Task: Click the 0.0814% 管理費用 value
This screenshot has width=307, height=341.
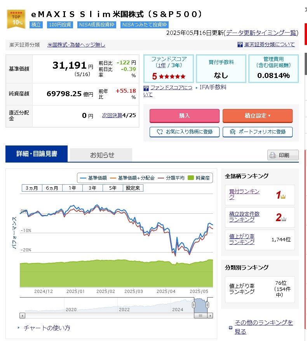Action: click(274, 76)
